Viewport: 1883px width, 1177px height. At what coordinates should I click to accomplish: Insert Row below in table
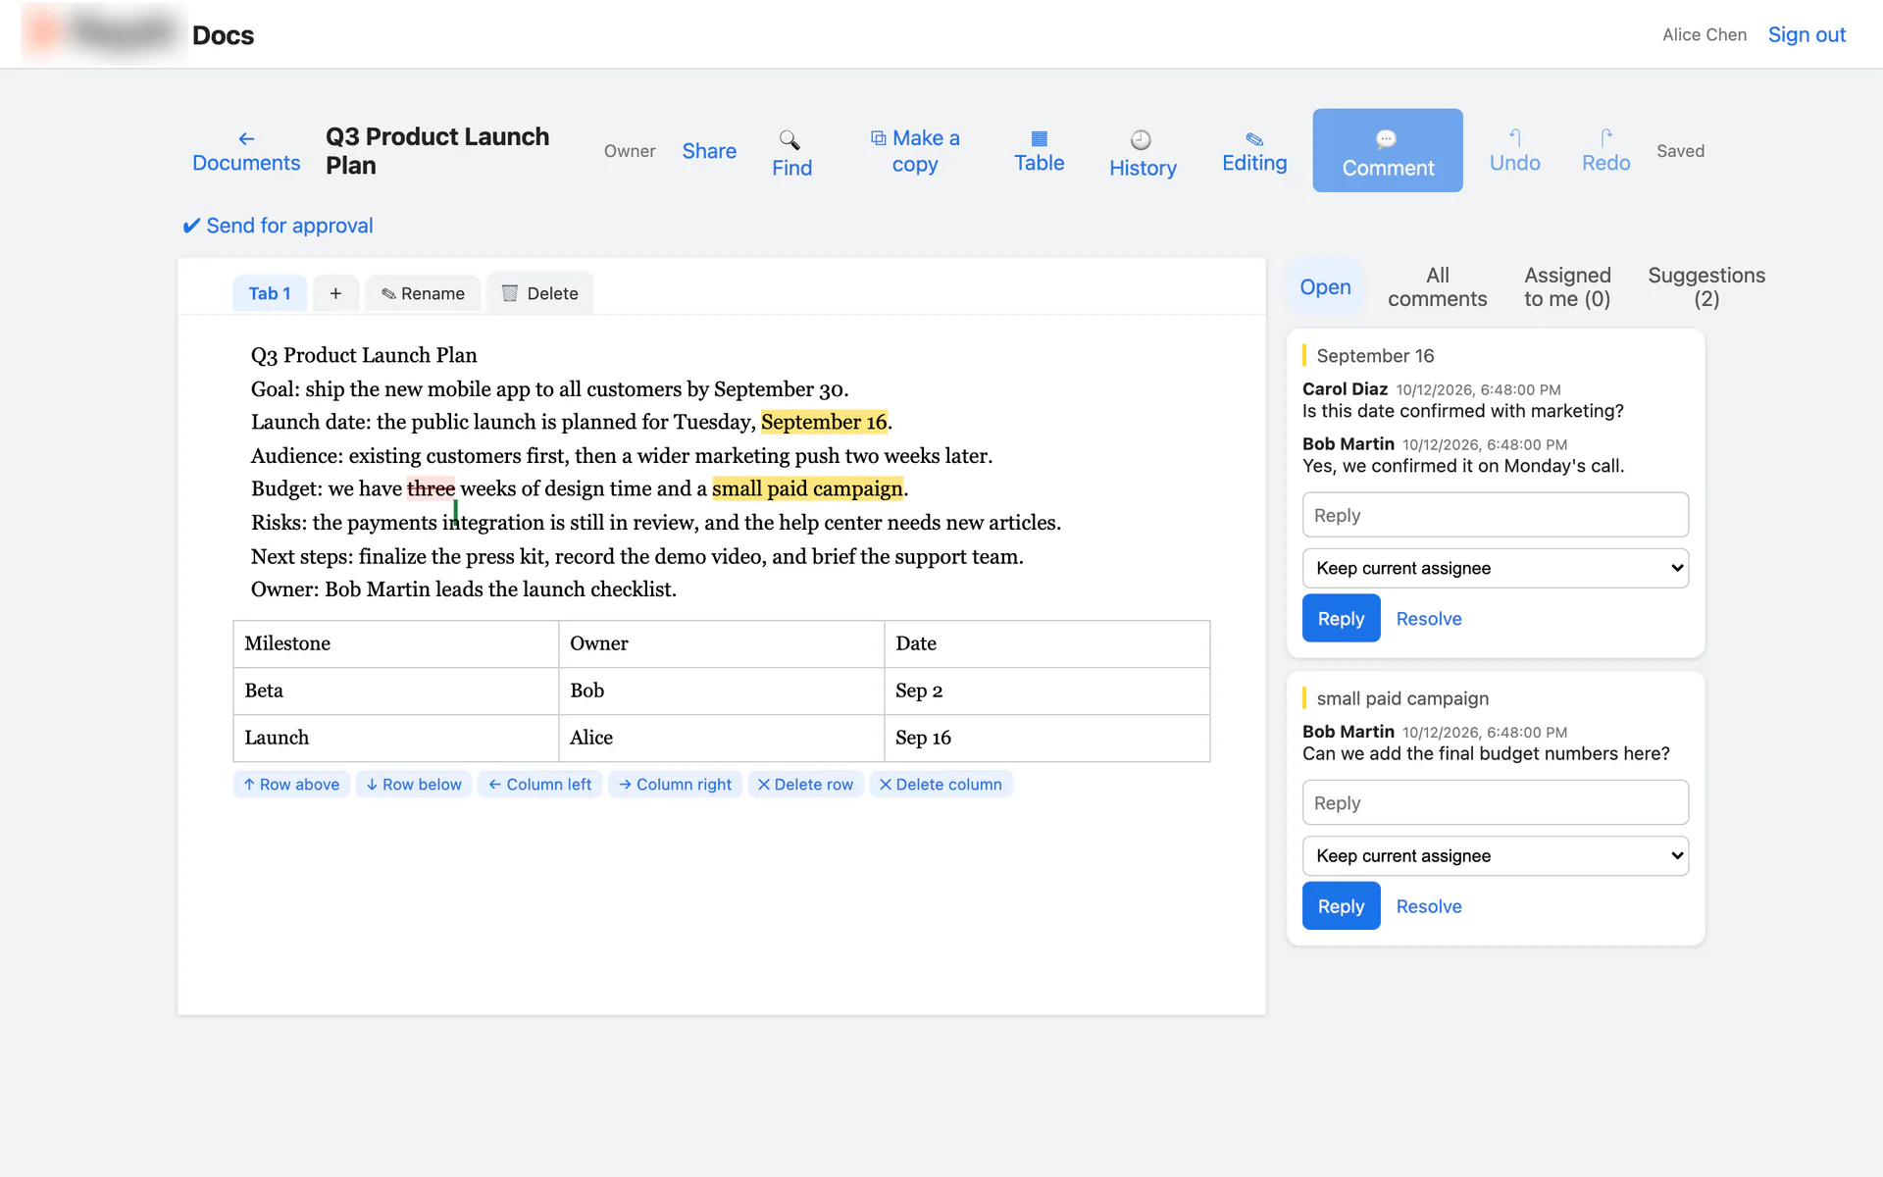coord(414,785)
